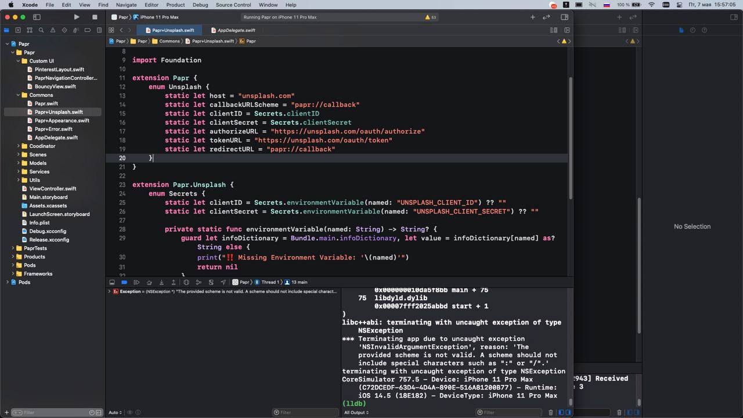Open Debug Memory Graph
The image size is (743, 418).
[199, 282]
